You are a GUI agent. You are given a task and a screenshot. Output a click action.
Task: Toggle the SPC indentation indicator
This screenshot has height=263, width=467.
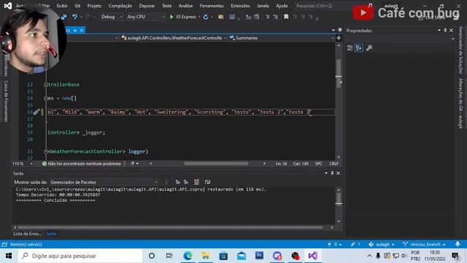(x=318, y=164)
